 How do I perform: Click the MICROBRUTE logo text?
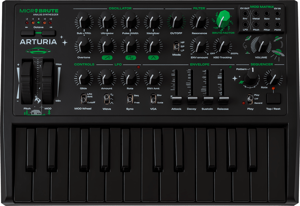click(39, 11)
